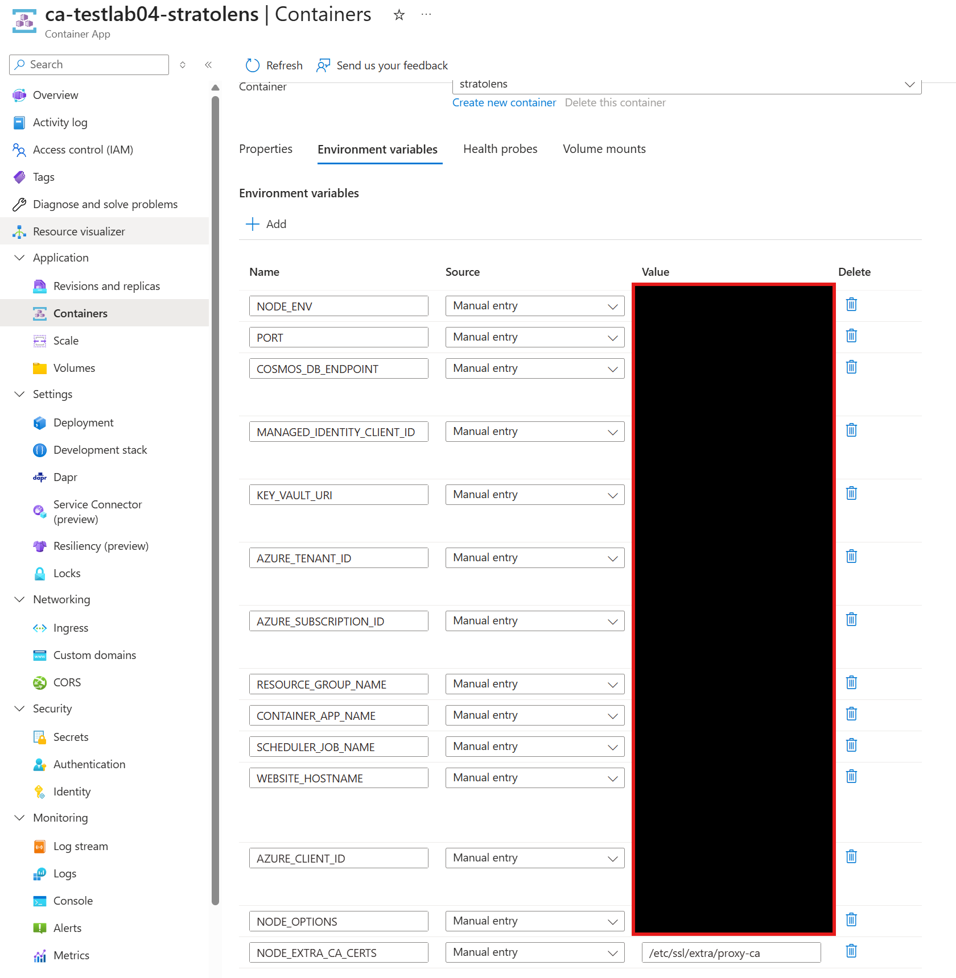Image resolution: width=956 pixels, height=978 pixels.
Task: Open Volumes page
Action: coord(74,368)
